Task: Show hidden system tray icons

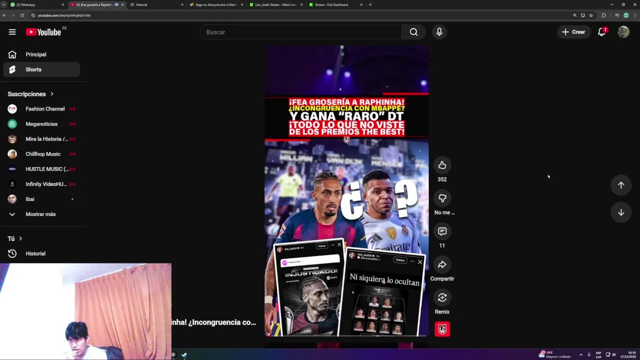Action: click(x=580, y=355)
